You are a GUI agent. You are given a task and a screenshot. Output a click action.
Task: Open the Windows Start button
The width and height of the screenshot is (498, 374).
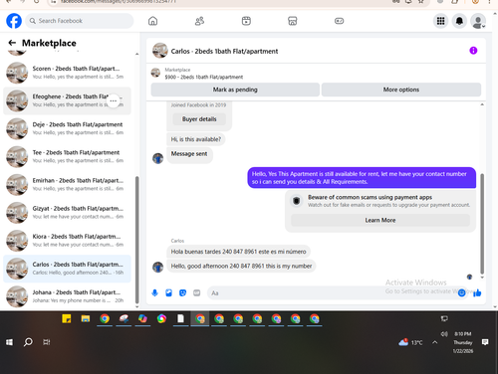click(x=9, y=342)
